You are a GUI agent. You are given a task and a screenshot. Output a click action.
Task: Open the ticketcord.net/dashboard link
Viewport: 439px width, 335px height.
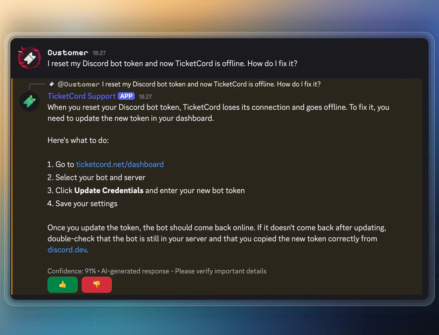click(120, 164)
